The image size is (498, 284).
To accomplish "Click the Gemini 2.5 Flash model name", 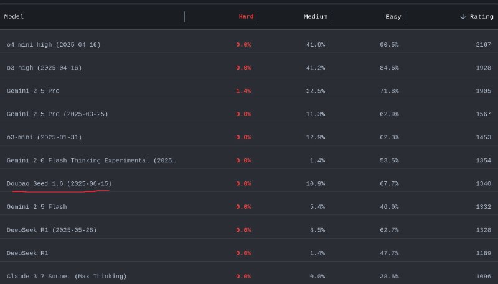I will click(37, 207).
